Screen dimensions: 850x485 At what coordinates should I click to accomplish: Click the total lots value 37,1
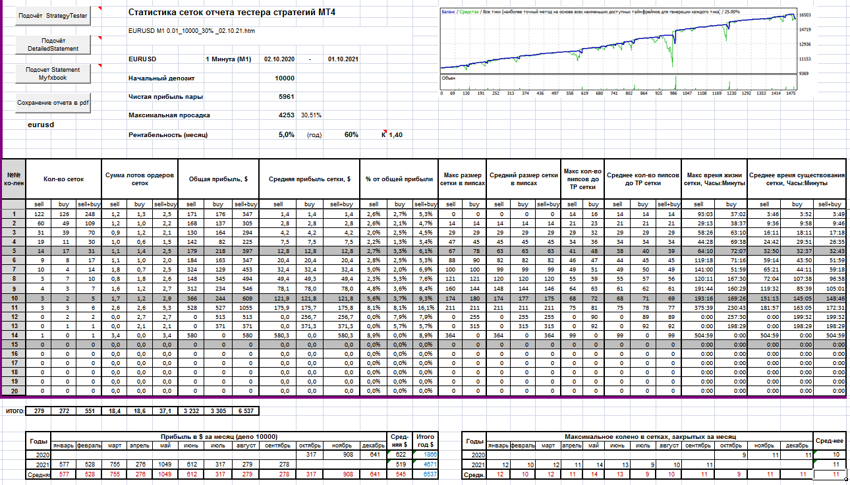(165, 411)
